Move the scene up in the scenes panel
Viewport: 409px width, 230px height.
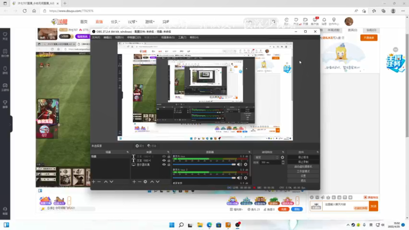106,181
